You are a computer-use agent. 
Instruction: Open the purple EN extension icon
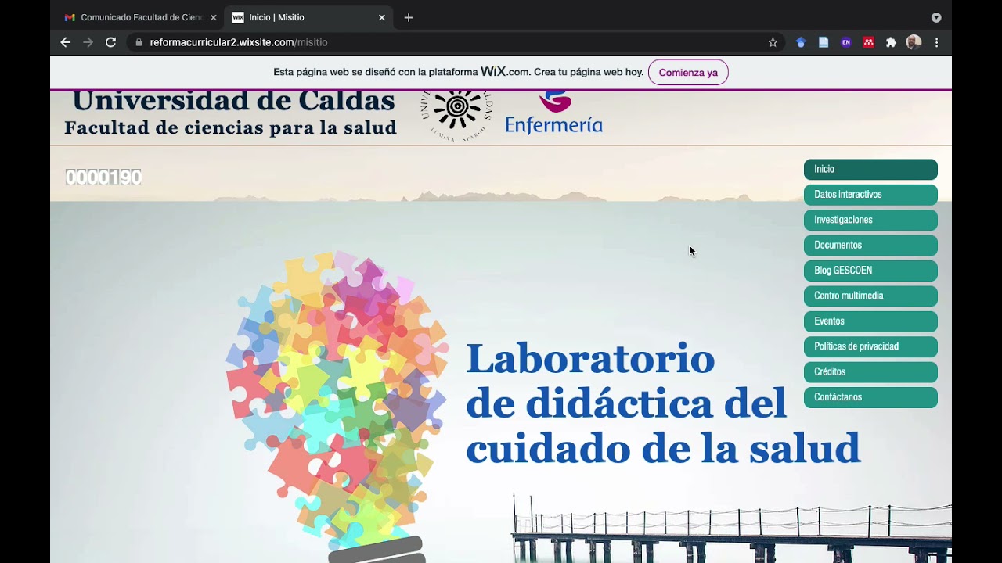click(846, 42)
